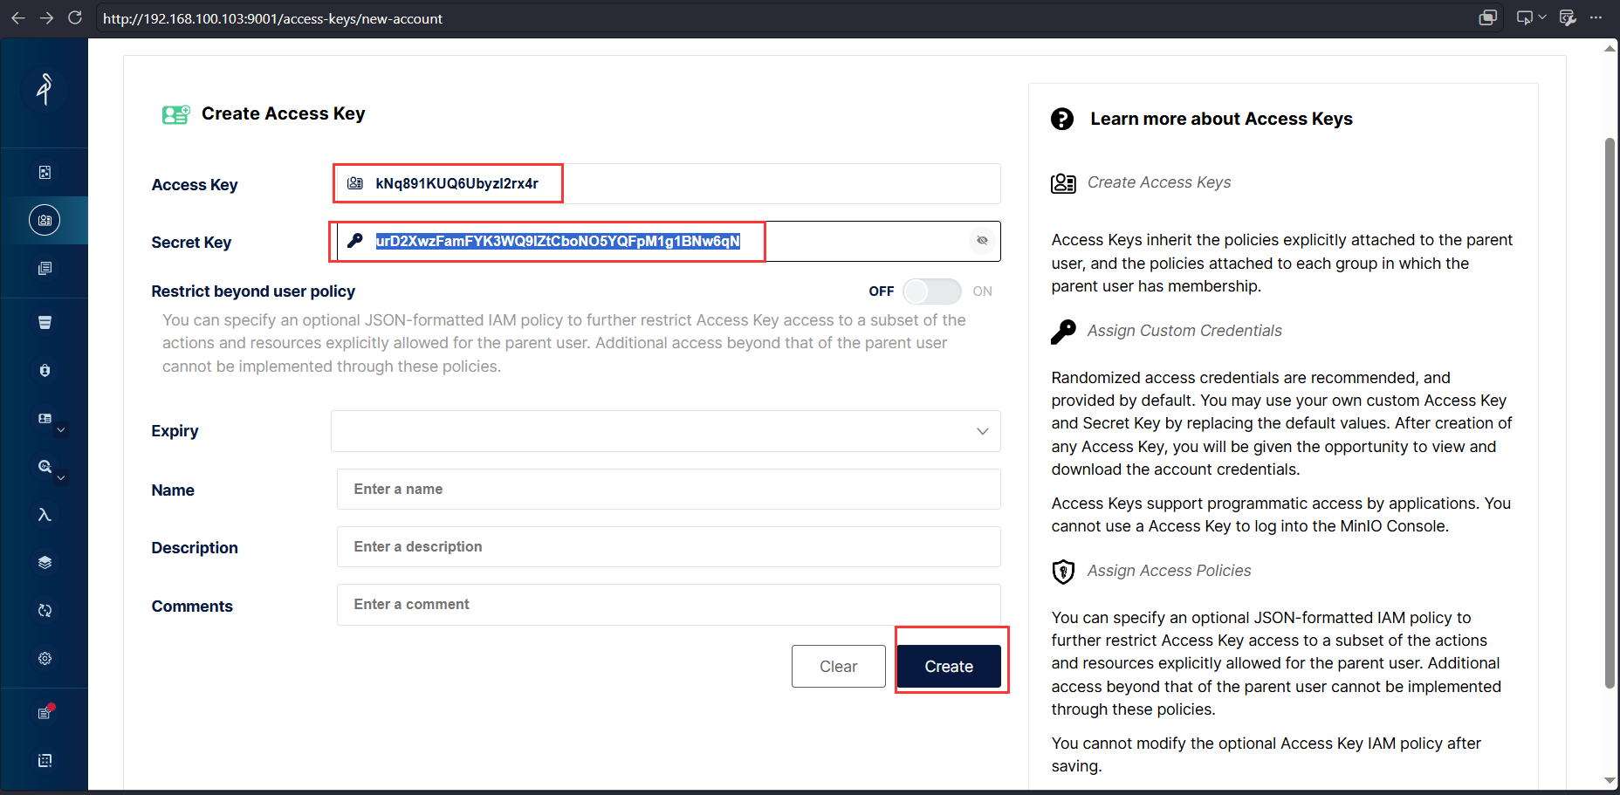The height and width of the screenshot is (795, 1620).
Task: Click the 'Assign Custom Credentials' help heading
Action: tap(1184, 331)
